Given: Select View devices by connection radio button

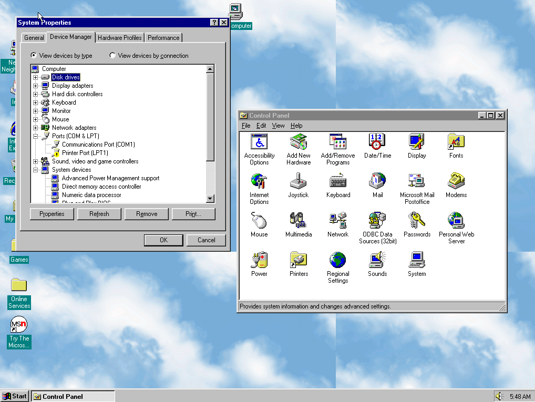Looking at the screenshot, I should [112, 55].
